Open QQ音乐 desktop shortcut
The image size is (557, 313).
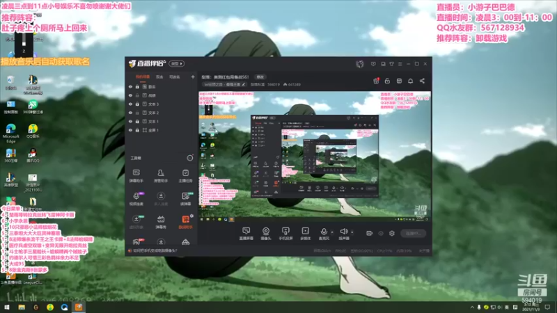click(33, 131)
